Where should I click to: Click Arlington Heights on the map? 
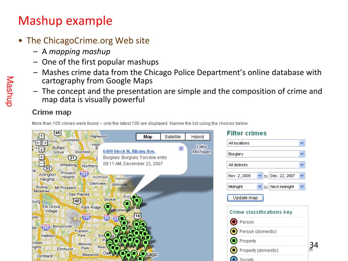pyautogui.click(x=47, y=177)
